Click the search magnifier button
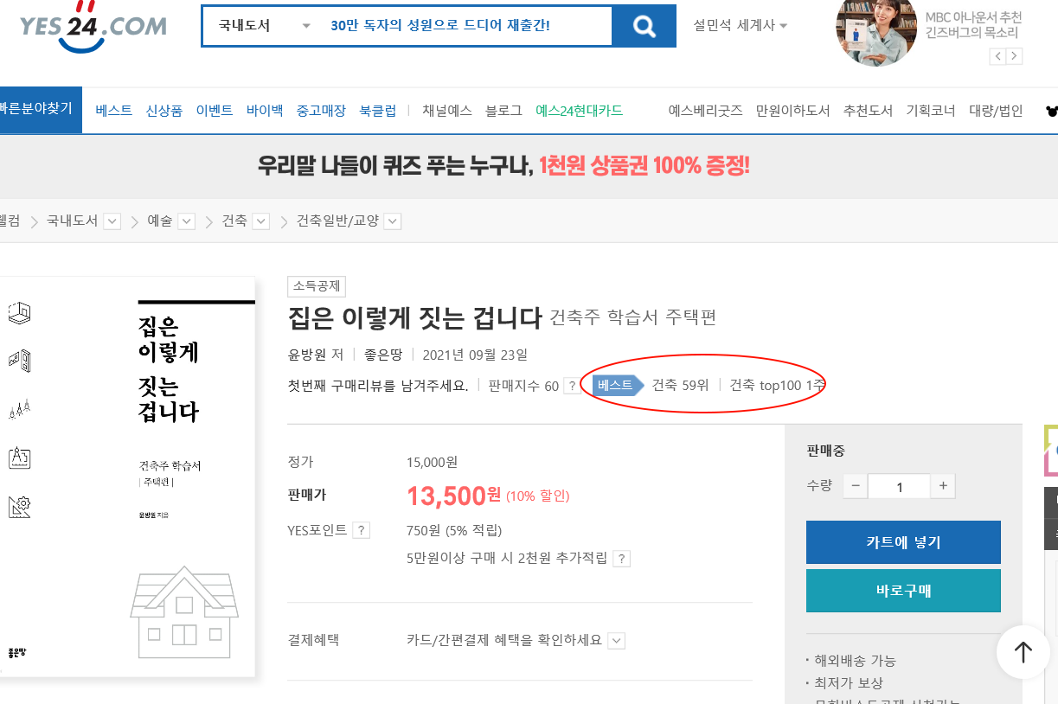 [x=644, y=26]
